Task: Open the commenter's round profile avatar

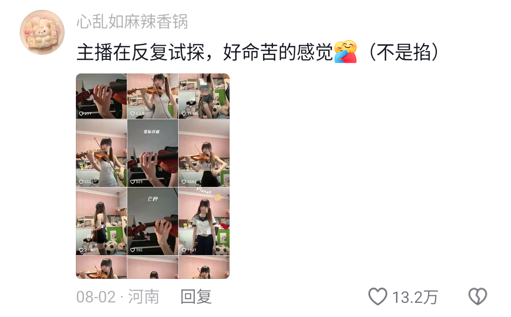Action: click(x=42, y=32)
